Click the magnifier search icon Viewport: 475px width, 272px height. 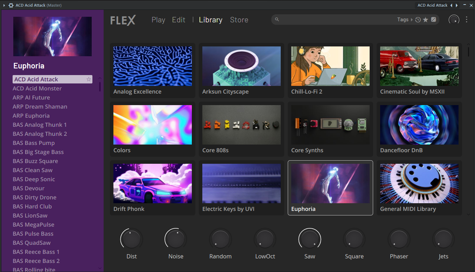point(277,20)
